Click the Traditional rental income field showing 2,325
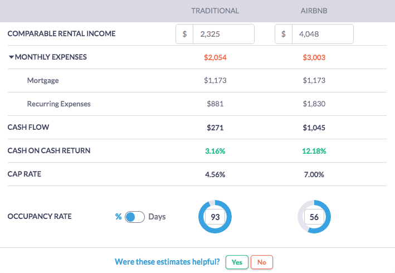Viewport: 395px width, 273px height. coord(223,33)
